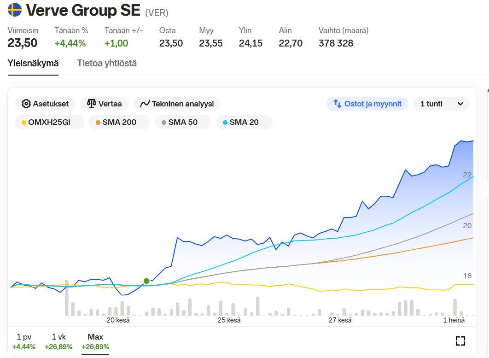This screenshot has width=489, height=358.
Task: Click the Swedish flag icon
Action: click(x=15, y=10)
